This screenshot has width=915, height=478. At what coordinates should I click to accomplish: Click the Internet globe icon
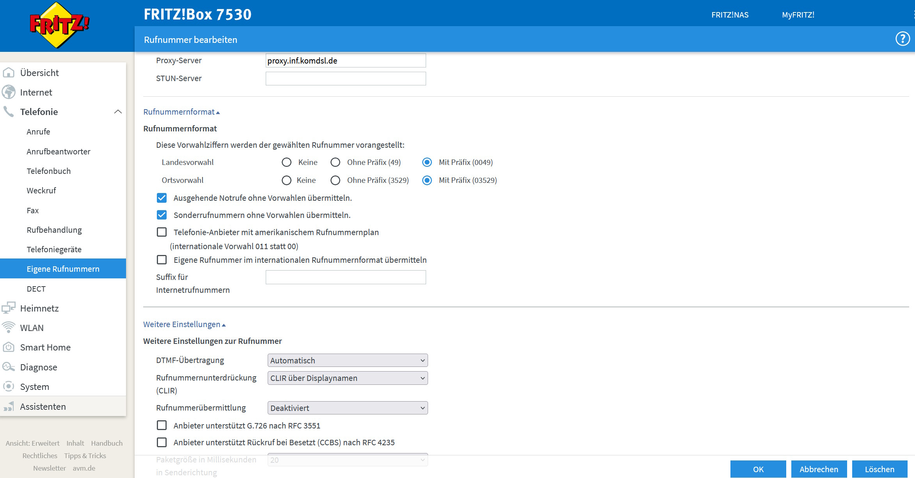click(9, 92)
